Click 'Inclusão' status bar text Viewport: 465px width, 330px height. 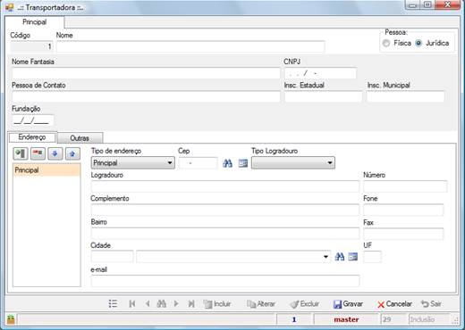423,319
